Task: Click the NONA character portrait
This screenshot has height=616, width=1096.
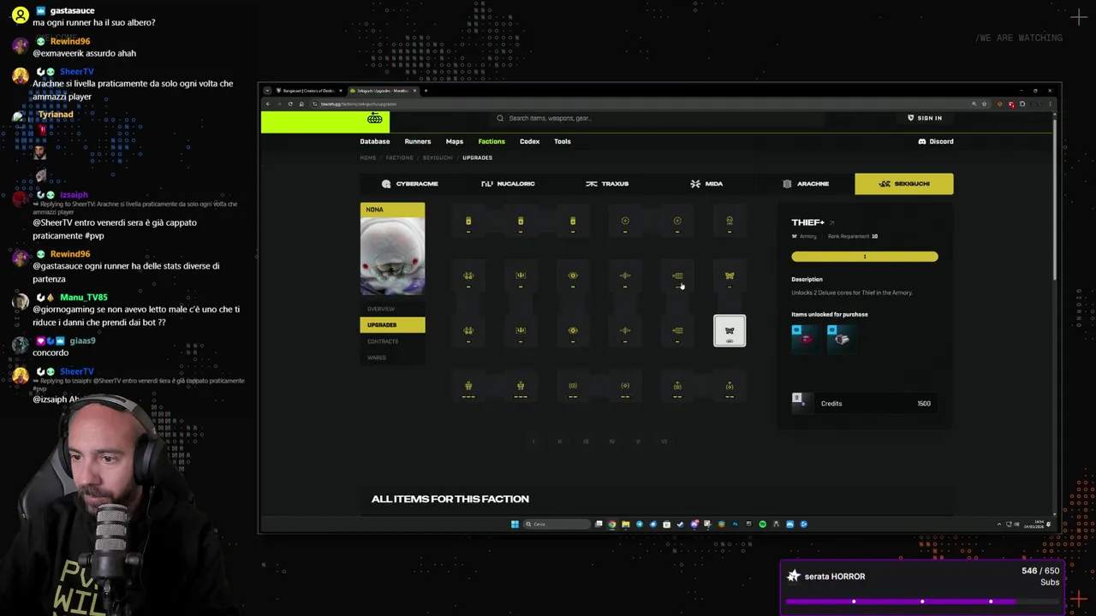Action: [x=392, y=256]
